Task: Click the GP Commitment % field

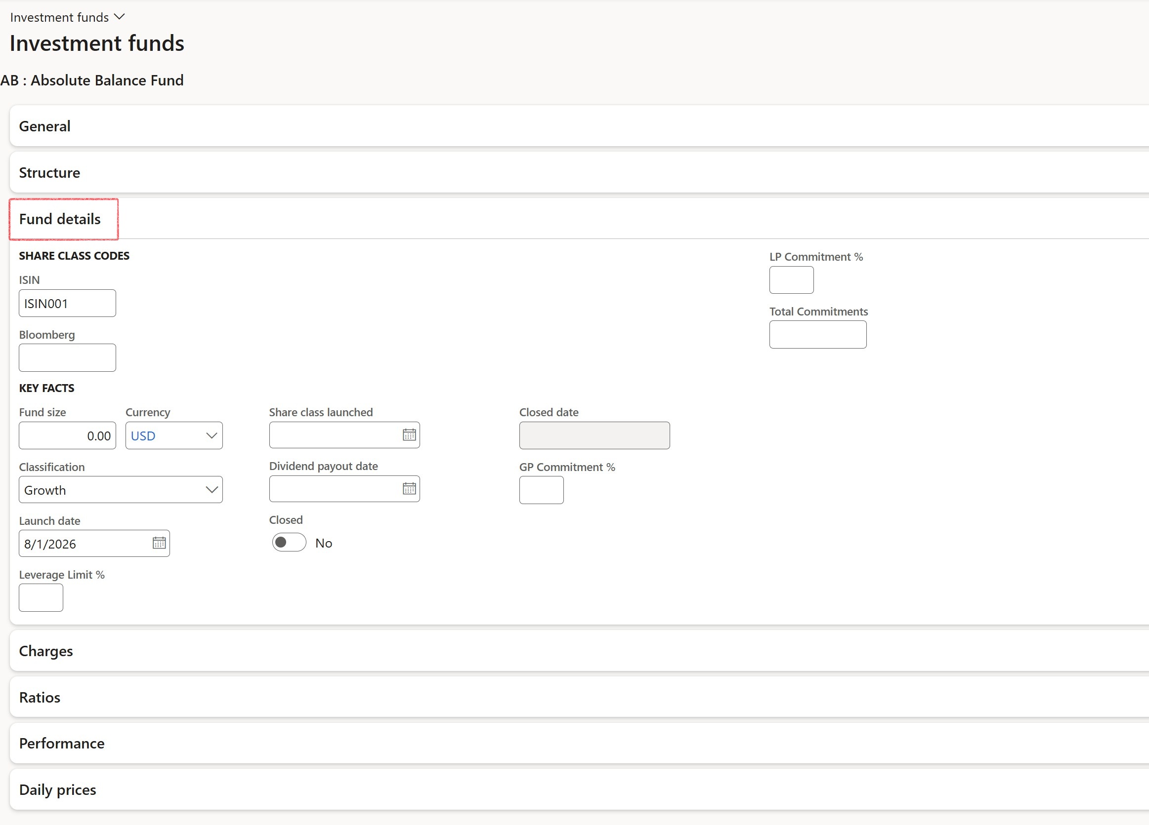Action: (541, 489)
